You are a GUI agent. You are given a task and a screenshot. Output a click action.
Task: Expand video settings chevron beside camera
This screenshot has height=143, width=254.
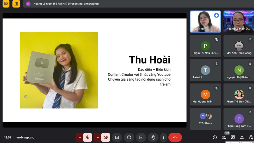point(98,137)
